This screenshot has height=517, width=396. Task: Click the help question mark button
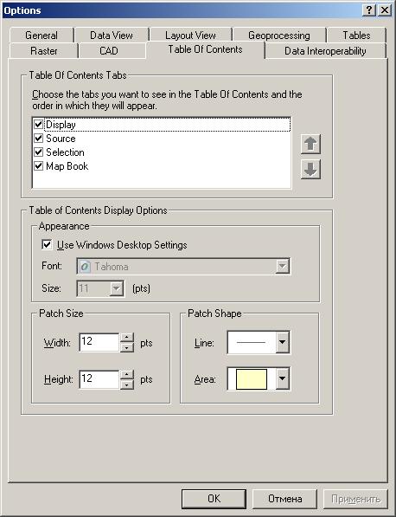tap(369, 10)
